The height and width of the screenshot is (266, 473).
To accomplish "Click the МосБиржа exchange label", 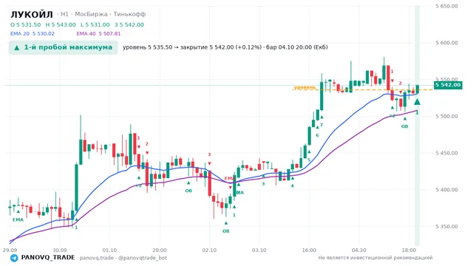I will [x=91, y=14].
